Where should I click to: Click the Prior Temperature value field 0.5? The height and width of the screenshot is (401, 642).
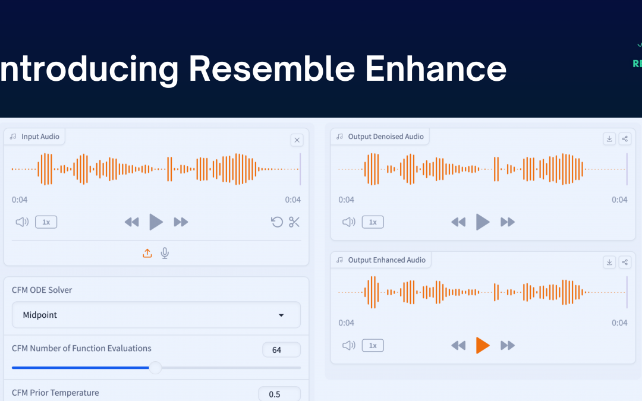(x=279, y=394)
